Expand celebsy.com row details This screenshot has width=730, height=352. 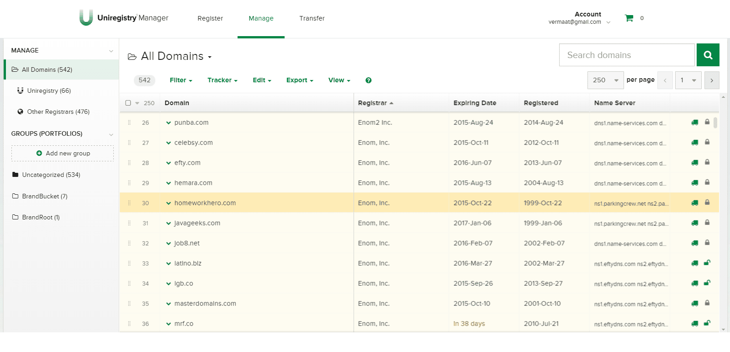point(169,143)
